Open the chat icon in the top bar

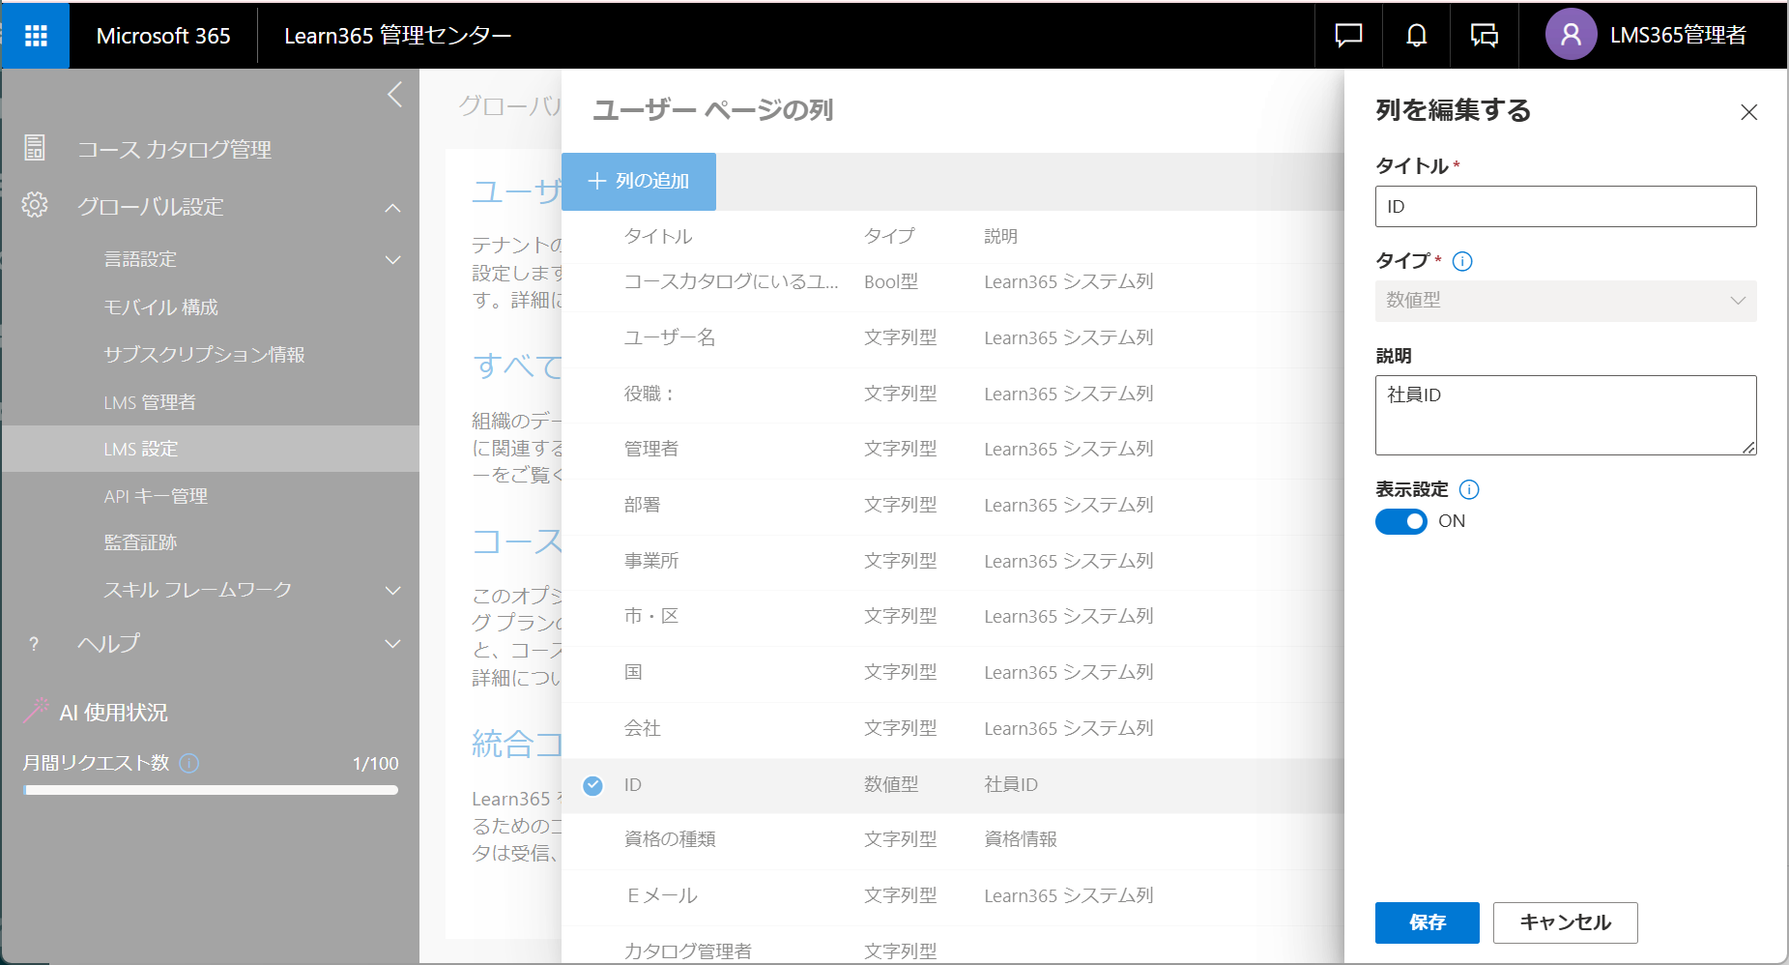coord(1347,35)
